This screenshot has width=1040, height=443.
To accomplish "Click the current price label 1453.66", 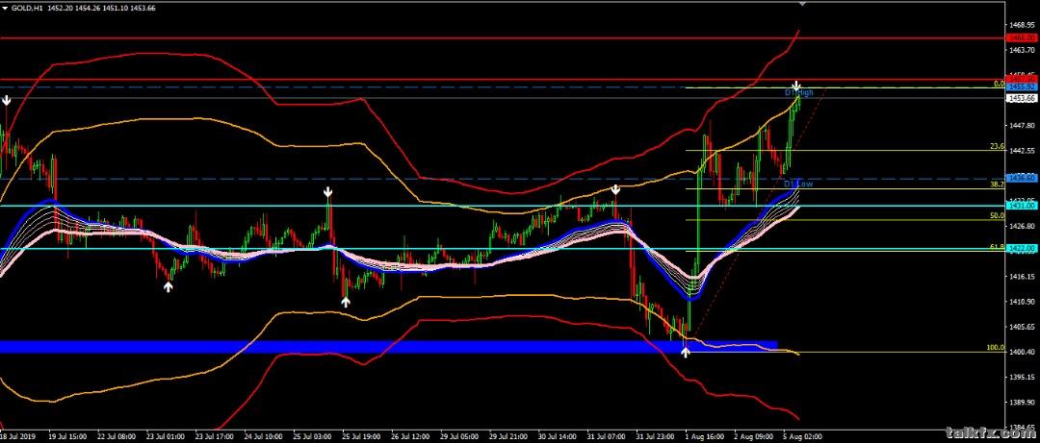I will tap(1022, 98).
